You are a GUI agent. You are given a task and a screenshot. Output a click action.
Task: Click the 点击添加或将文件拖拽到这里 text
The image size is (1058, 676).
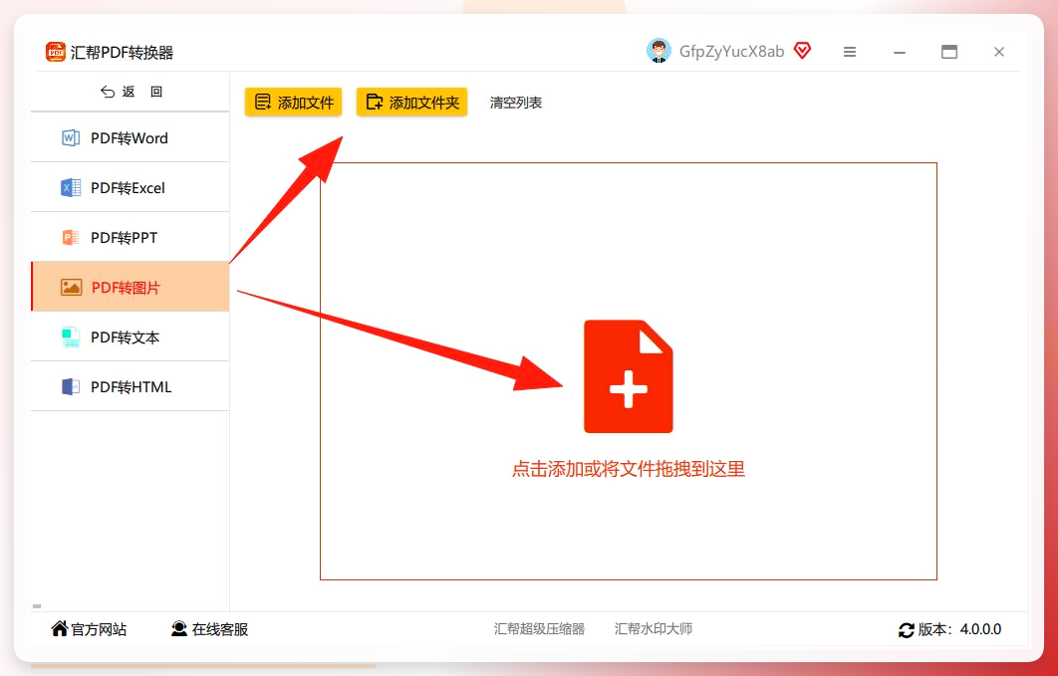point(629,469)
